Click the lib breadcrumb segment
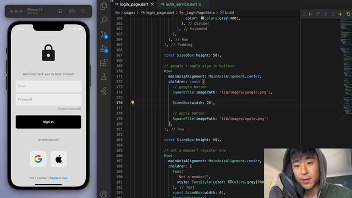The height and width of the screenshot is (198, 352). point(117,13)
